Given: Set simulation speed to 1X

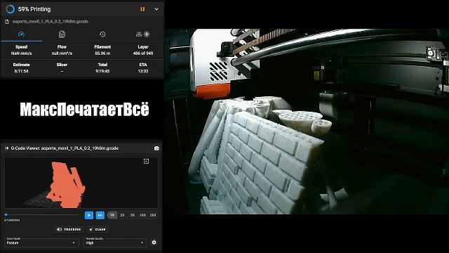Looking at the screenshot, I should [x=112, y=215].
